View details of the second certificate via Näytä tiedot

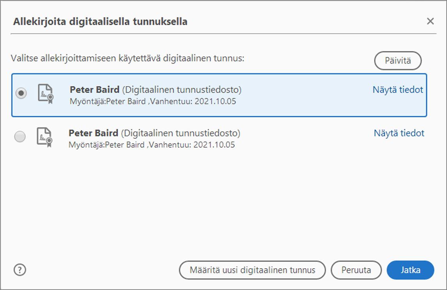(399, 133)
